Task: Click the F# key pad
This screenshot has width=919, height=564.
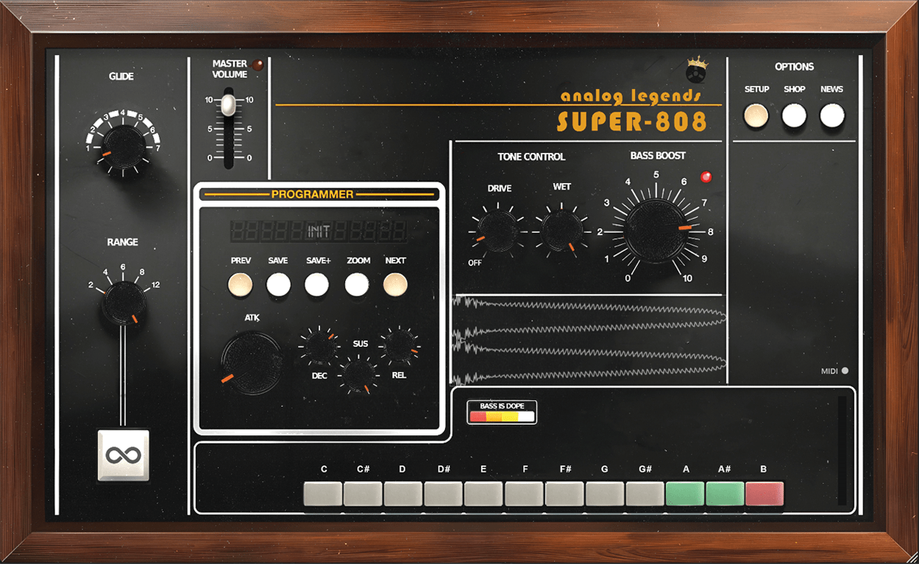Action: click(x=564, y=493)
